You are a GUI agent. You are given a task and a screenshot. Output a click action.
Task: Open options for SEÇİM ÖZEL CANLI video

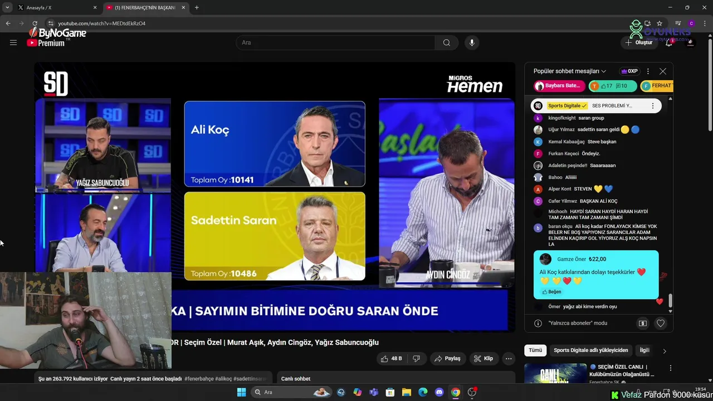(x=671, y=368)
